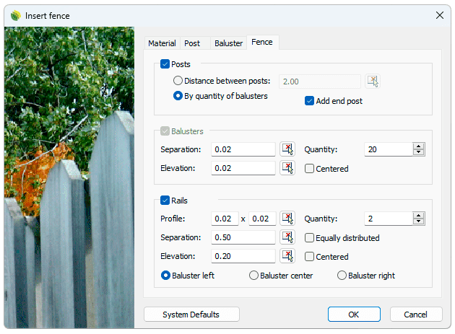Increase Balusters Quantity with up arrow
This screenshot has height=334, width=455.
coord(418,146)
